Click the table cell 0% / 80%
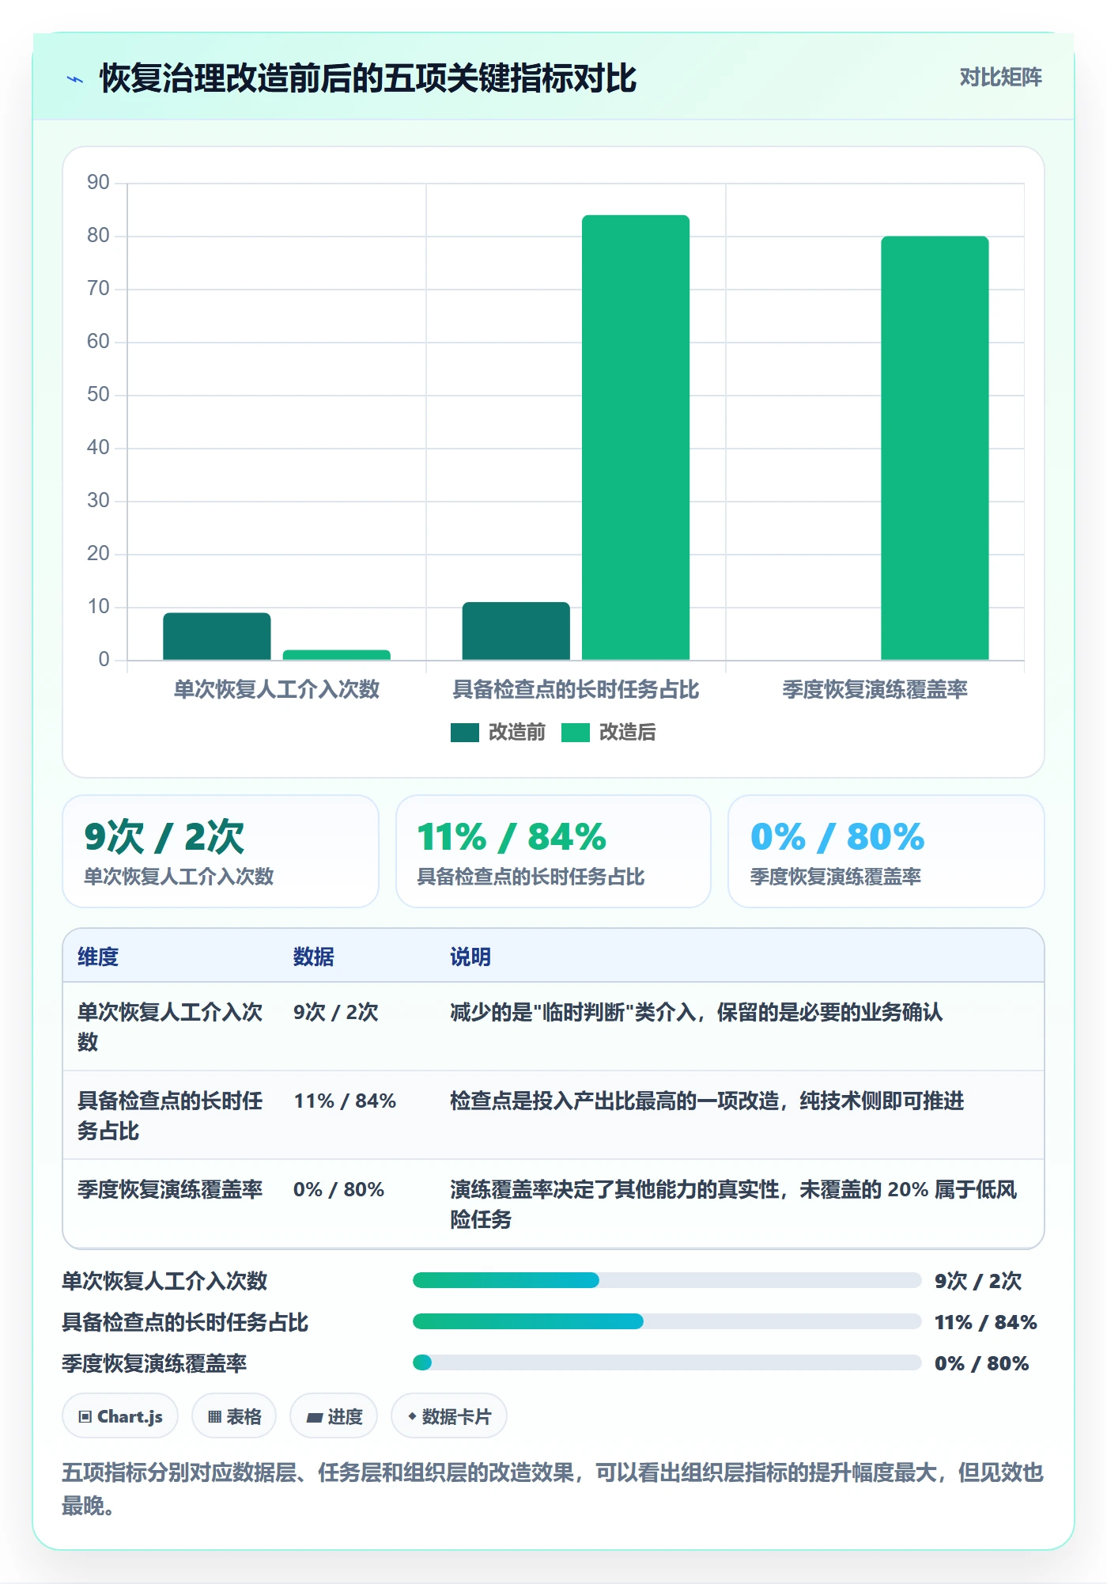 pos(338,1189)
